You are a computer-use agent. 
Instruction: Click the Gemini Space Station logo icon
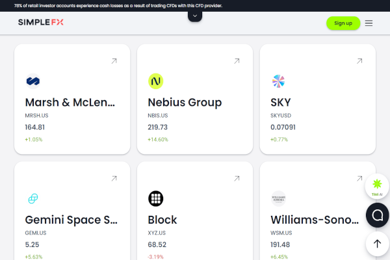(x=33, y=198)
